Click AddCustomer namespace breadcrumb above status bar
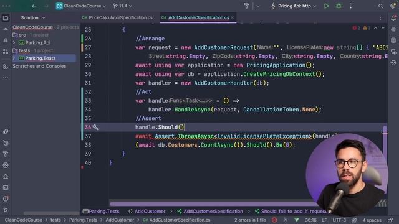 coord(147,212)
